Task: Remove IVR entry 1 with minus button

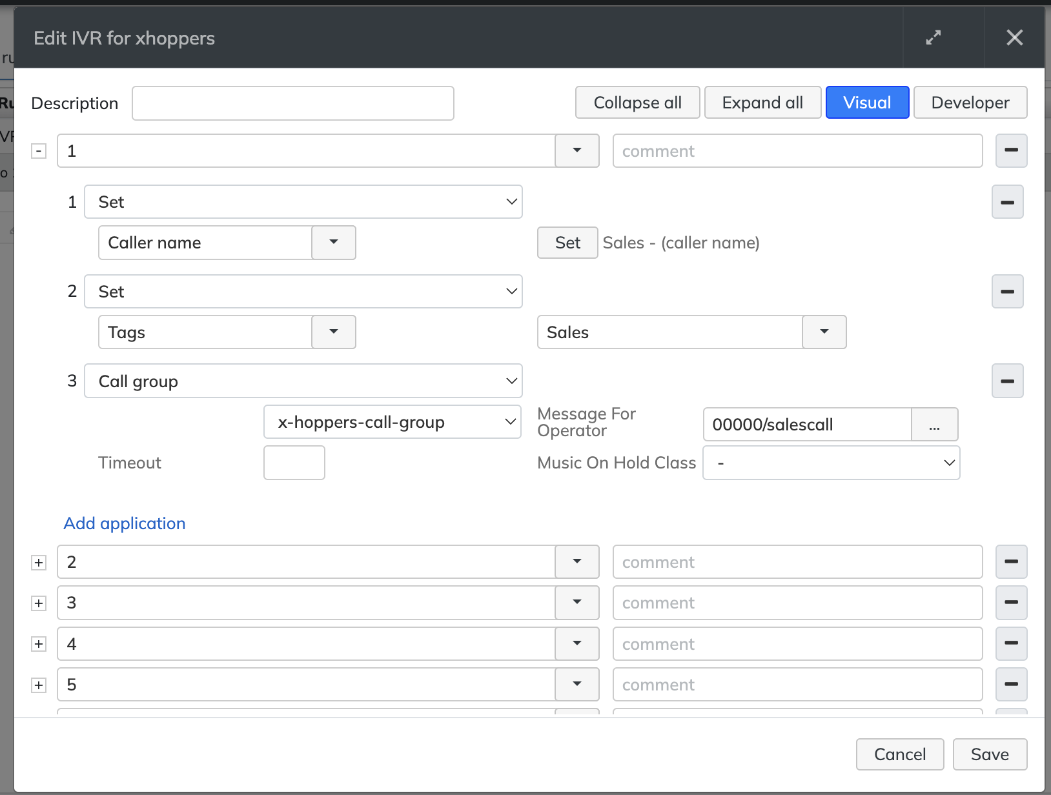Action: 1011,150
